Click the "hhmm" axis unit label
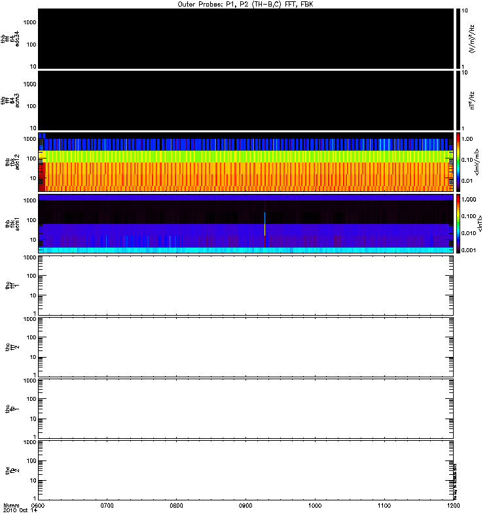Screen dimensions: 491x524 (11, 505)
